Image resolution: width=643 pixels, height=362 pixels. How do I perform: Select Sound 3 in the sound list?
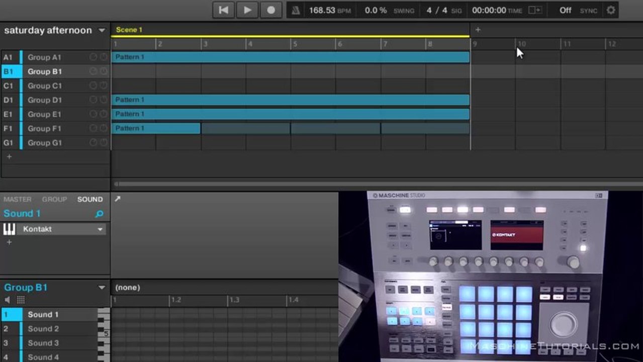point(43,343)
